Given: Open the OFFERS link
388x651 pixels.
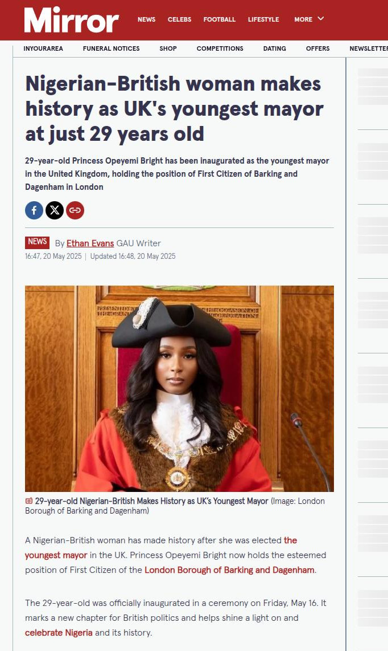Looking at the screenshot, I should click(x=317, y=48).
